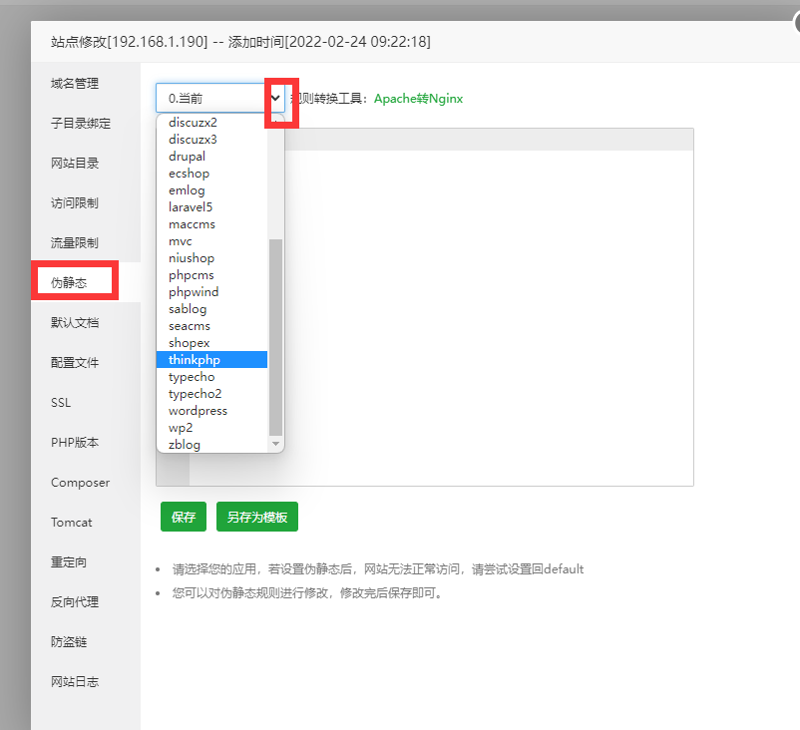
Task: Choose discuzx2 from the template list
Action: 211,123
